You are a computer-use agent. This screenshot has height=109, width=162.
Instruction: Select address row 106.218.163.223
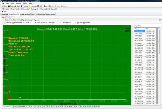(x=145, y=67)
